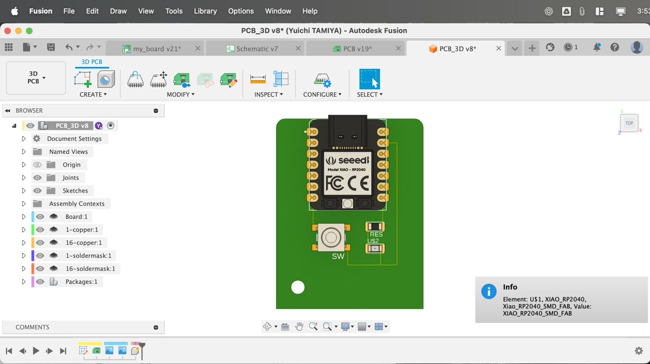The width and height of the screenshot is (650, 364).
Task: Expand the COMMENTS panel with plus
Action: tap(156, 327)
